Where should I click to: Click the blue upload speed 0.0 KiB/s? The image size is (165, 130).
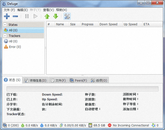[51, 125]
